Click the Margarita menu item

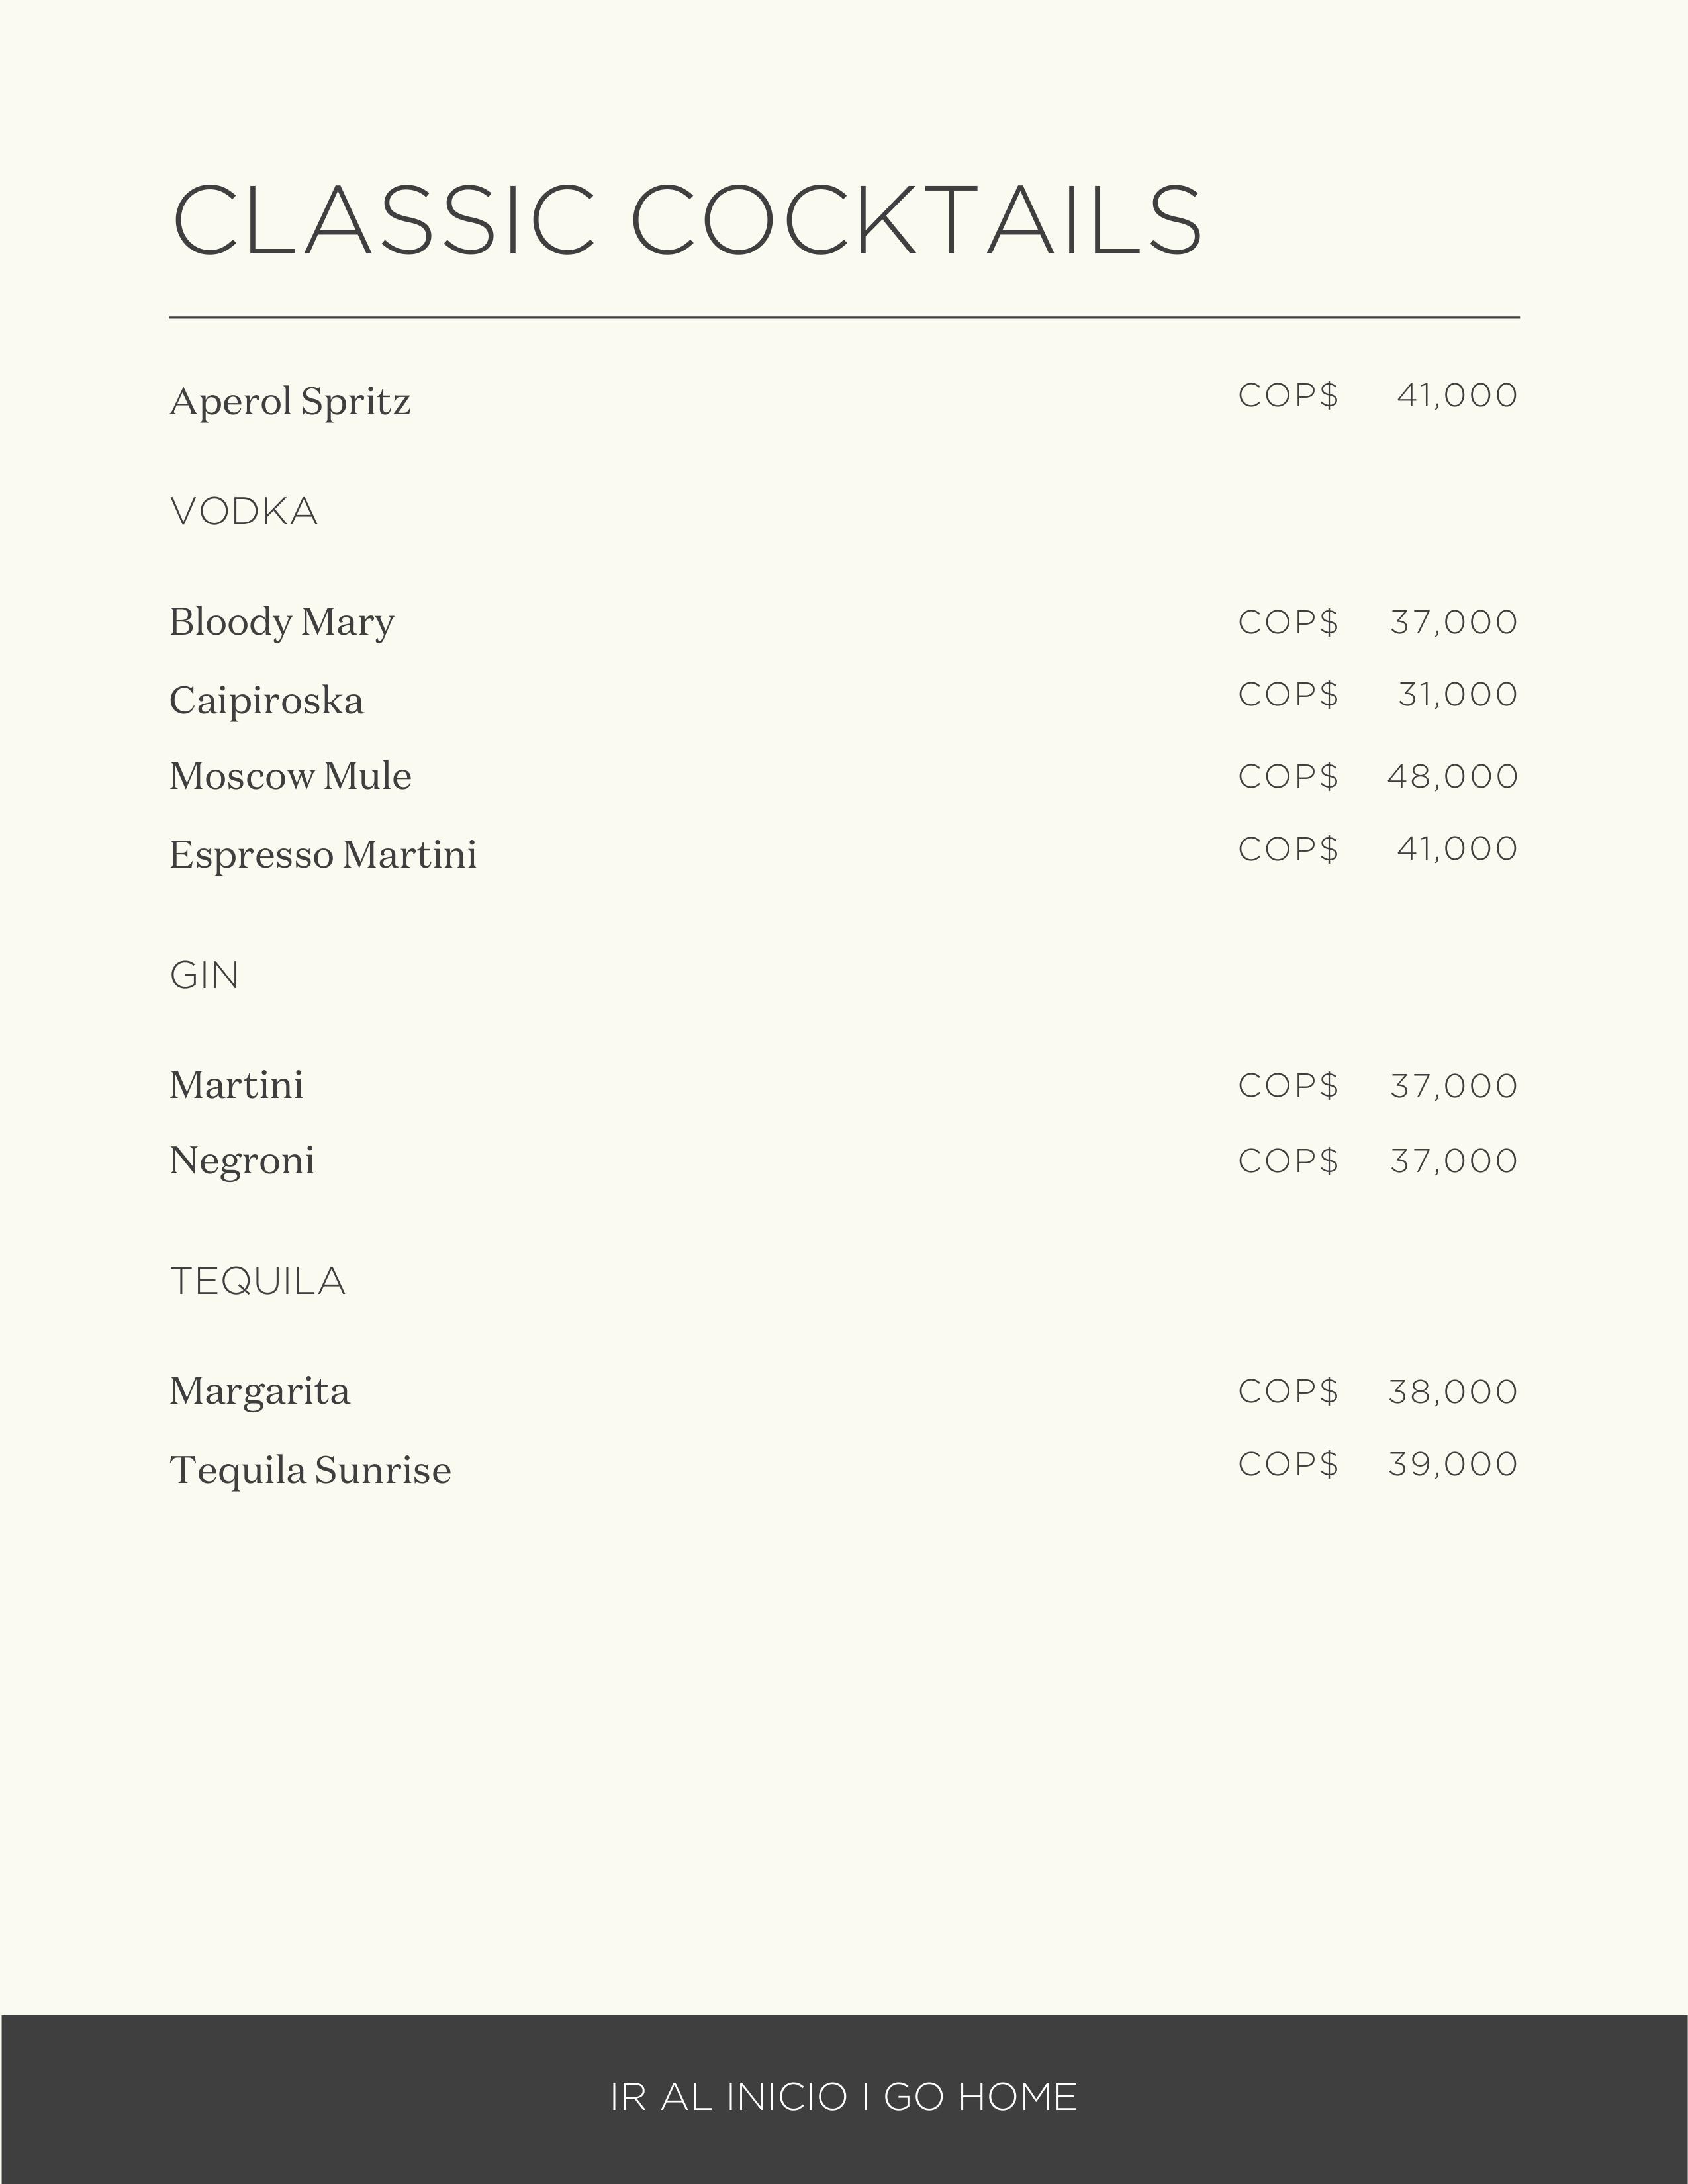pos(259,1391)
